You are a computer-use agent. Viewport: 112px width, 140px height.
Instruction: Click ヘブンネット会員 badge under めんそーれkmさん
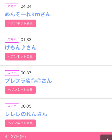point(20,23)
